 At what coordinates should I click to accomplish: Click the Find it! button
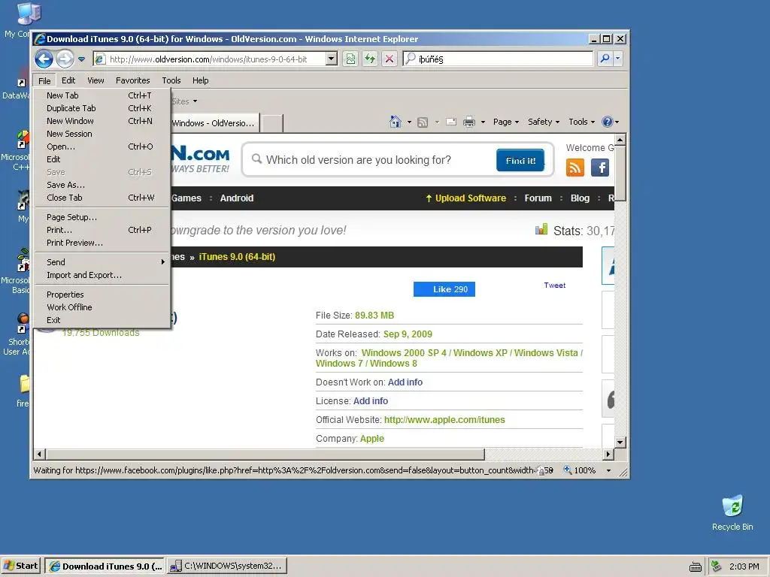[520, 161]
